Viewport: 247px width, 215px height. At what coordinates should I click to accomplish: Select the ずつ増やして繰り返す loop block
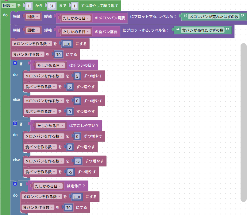coord(98,6)
